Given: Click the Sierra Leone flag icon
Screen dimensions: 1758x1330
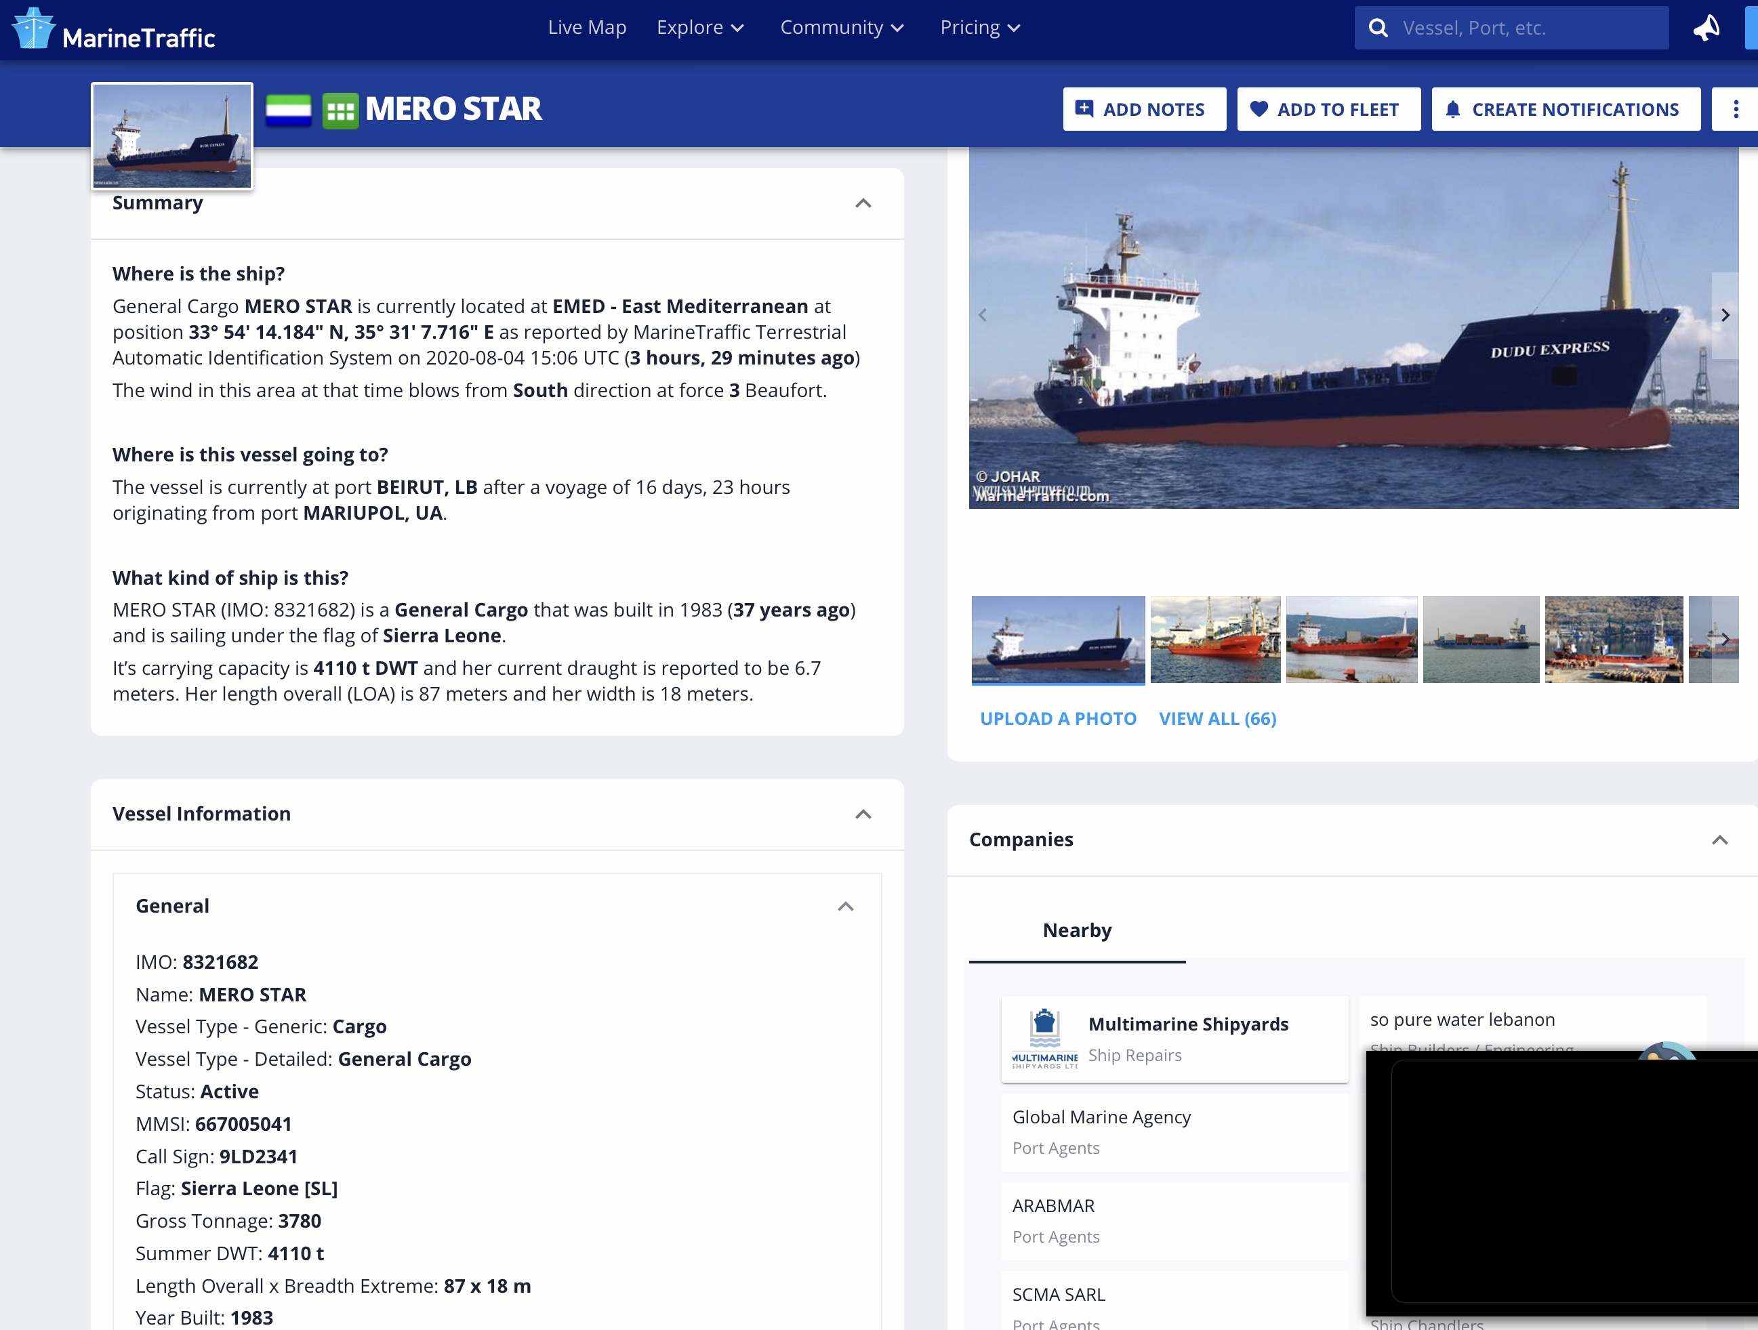Looking at the screenshot, I should click(288, 110).
